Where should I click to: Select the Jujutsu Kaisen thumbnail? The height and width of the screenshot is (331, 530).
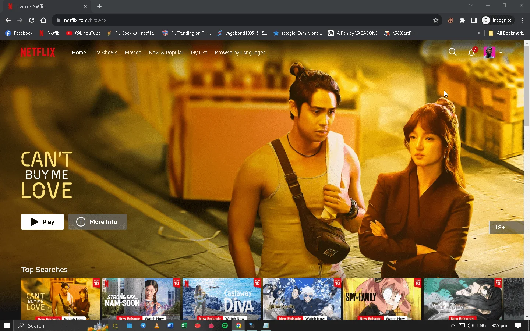click(302, 299)
